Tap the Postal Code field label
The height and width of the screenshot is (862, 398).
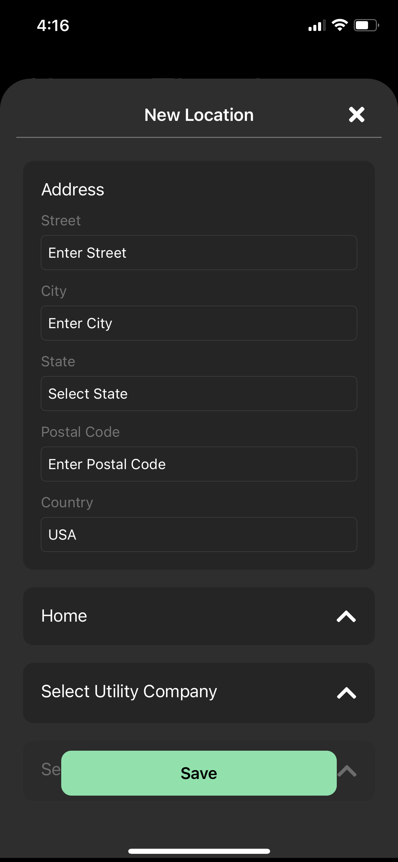pos(80,432)
